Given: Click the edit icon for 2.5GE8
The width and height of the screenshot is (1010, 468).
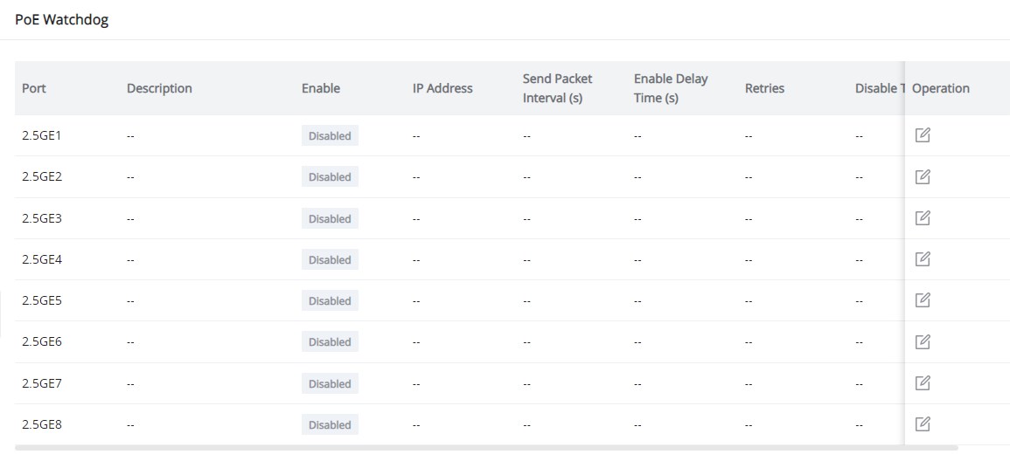Looking at the screenshot, I should (x=923, y=424).
